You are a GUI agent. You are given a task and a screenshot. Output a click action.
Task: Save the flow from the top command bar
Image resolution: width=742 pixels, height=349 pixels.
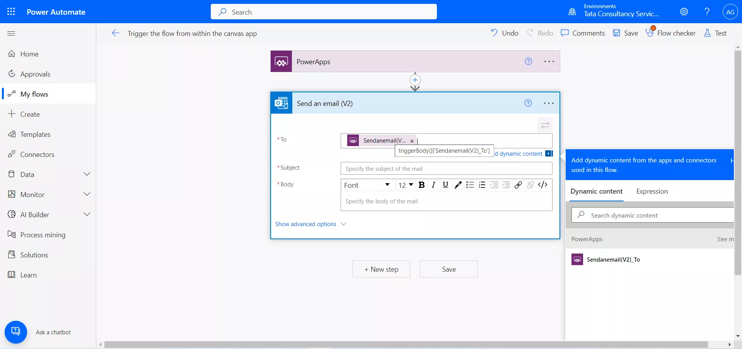[x=625, y=33]
